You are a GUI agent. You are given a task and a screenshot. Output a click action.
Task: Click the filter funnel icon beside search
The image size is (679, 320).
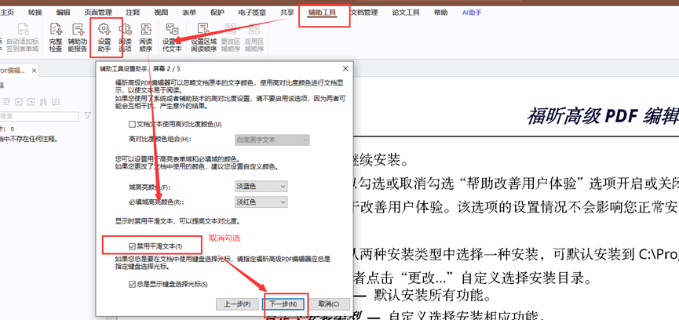click(88, 116)
